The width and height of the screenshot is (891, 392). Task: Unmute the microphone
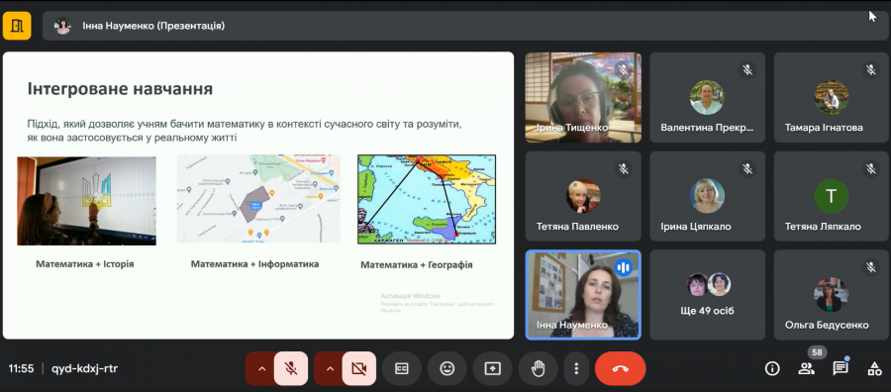(291, 368)
